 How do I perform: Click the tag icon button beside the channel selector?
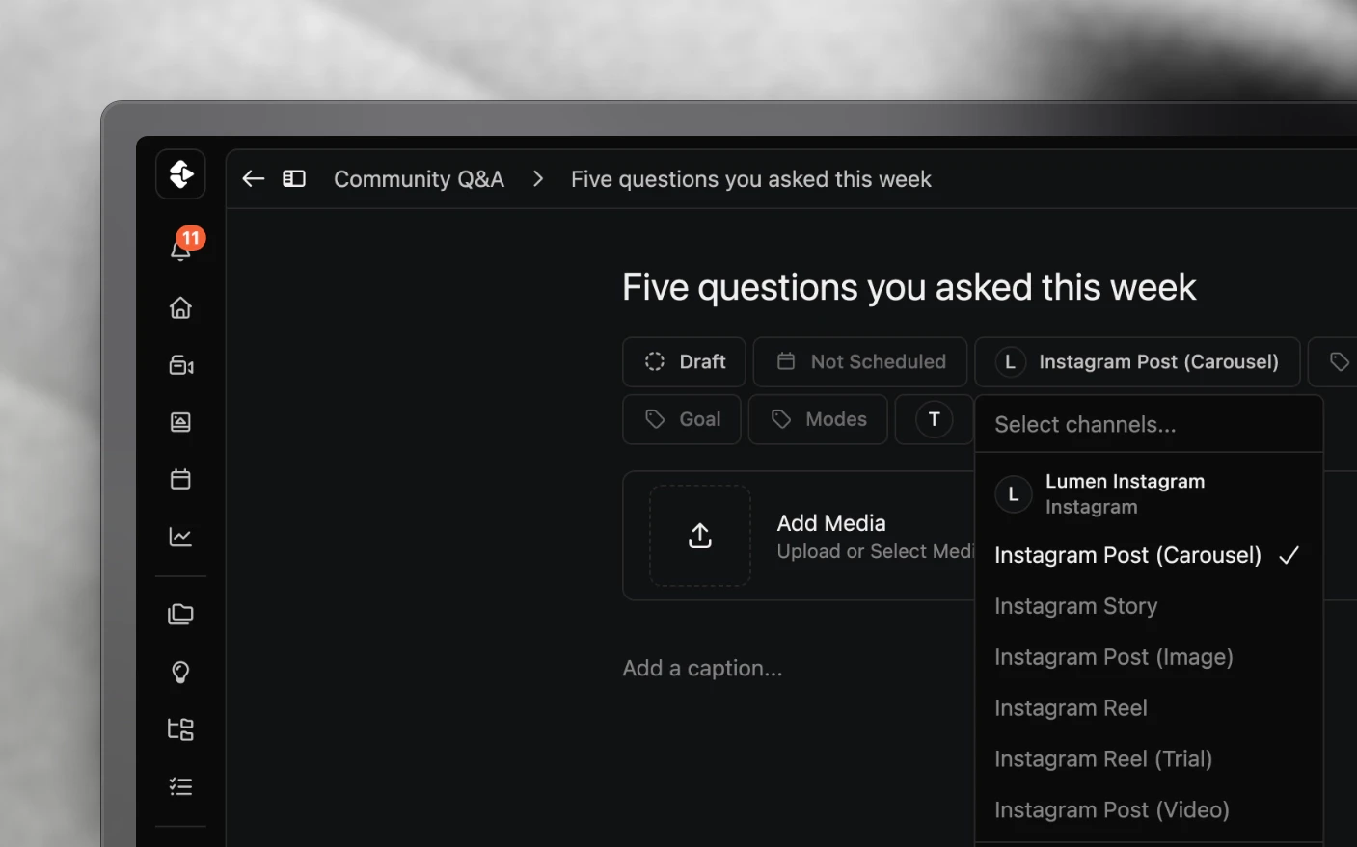tap(1337, 361)
